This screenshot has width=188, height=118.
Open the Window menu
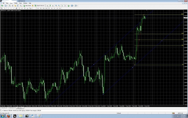click(x=25, y=3)
